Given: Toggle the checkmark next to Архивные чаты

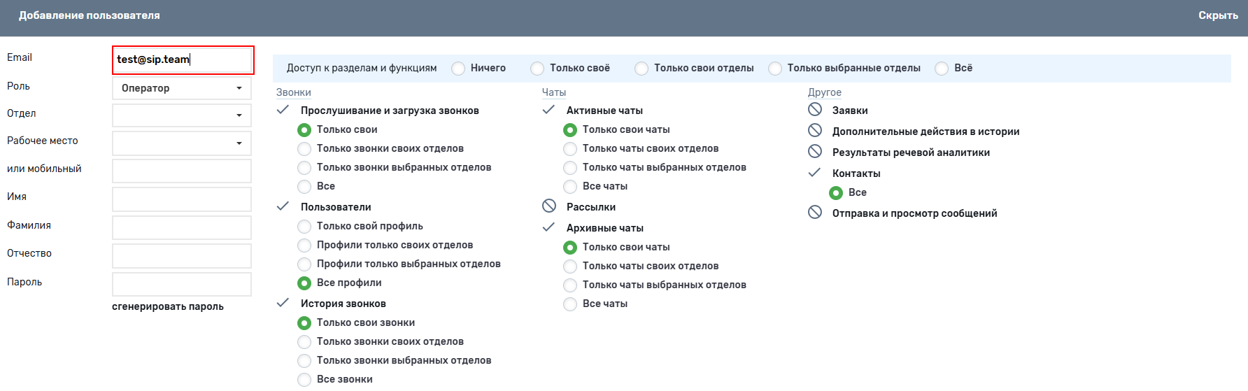Looking at the screenshot, I should pos(549,227).
